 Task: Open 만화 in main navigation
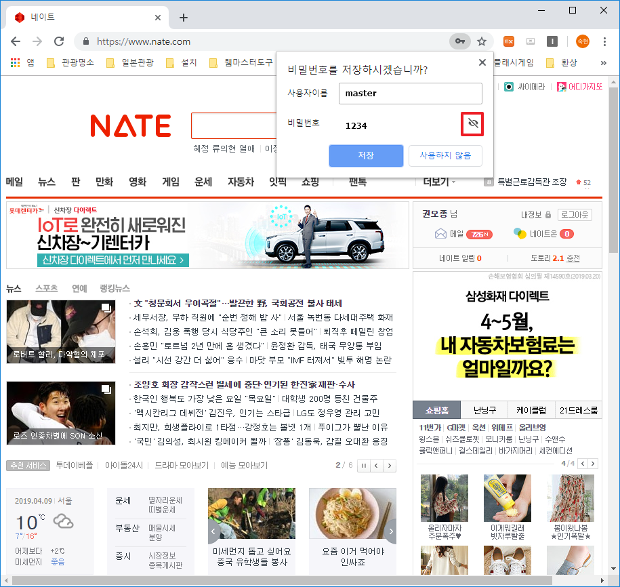[x=104, y=182]
